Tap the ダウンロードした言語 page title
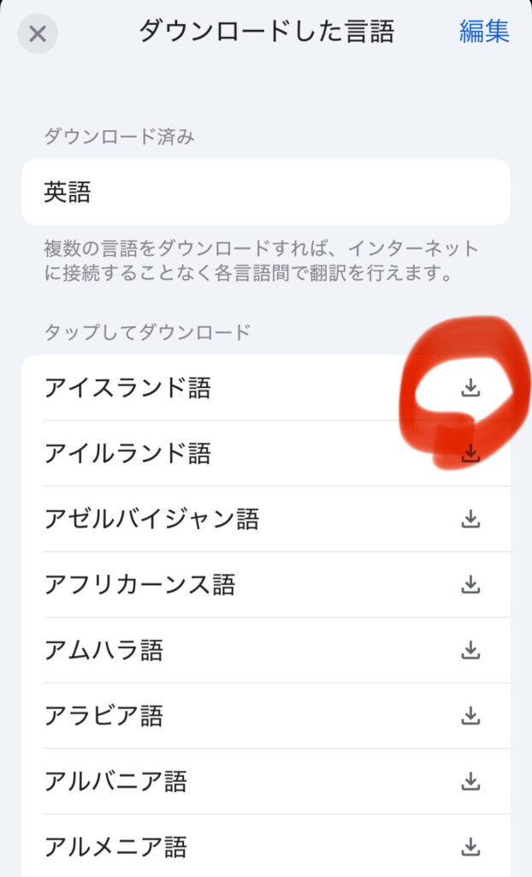The height and width of the screenshot is (877, 532). pyautogui.click(x=266, y=32)
